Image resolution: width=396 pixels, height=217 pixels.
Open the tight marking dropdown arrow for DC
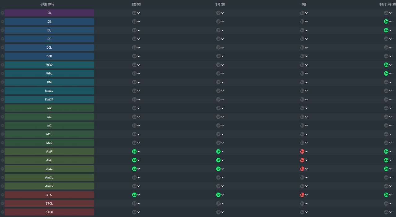coord(139,39)
